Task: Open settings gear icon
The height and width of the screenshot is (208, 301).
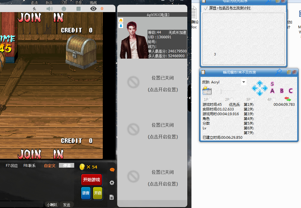Action: pos(112,183)
